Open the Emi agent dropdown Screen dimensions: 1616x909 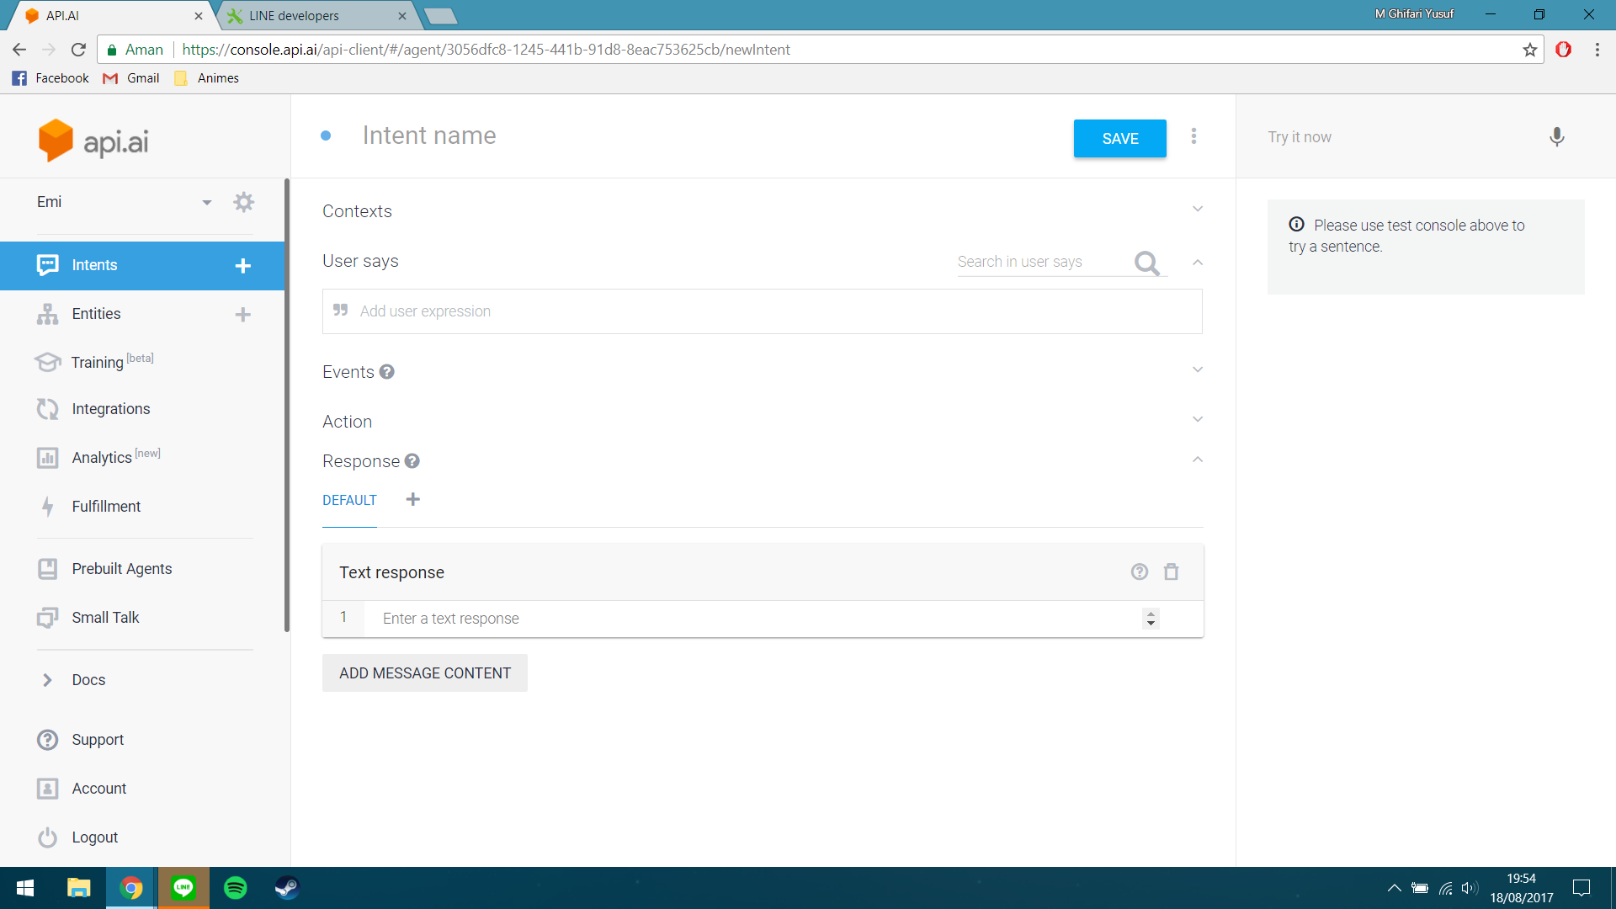[206, 203]
